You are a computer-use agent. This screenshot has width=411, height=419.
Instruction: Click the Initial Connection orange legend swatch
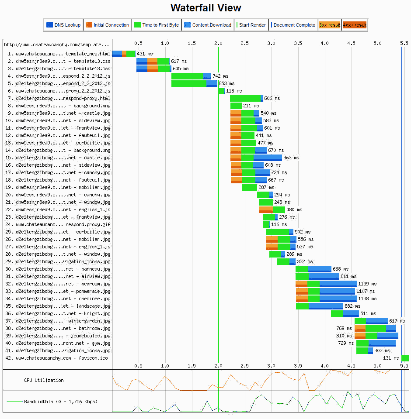(89, 25)
